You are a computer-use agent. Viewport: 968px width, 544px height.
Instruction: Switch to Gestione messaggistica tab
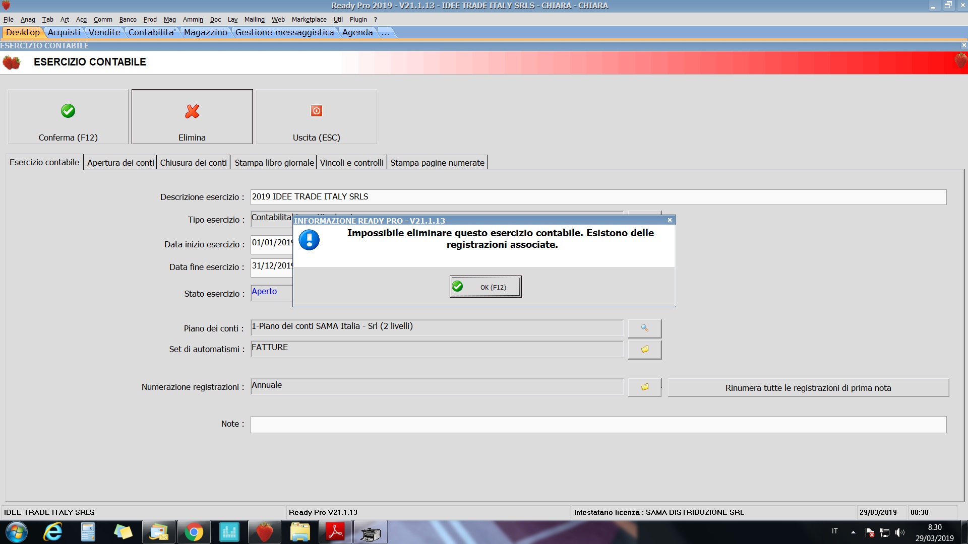[285, 32]
